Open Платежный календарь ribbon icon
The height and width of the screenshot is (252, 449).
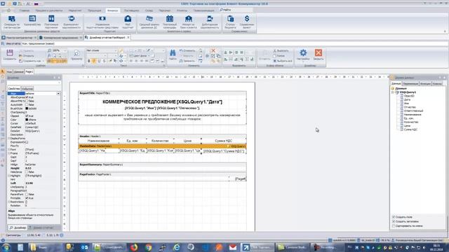pos(170,19)
